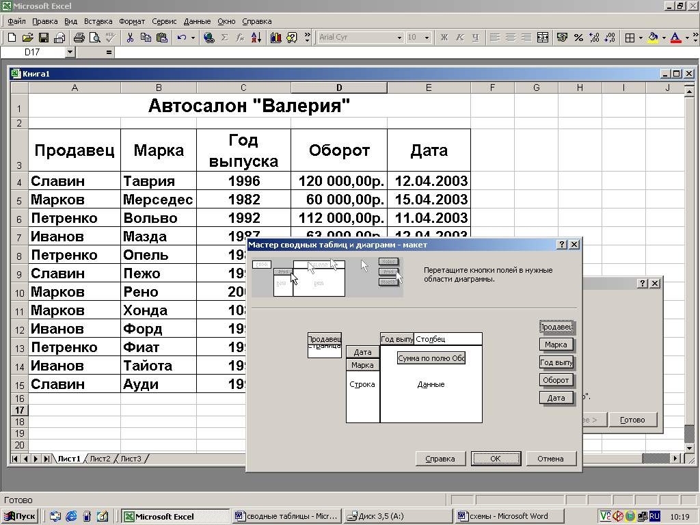The height and width of the screenshot is (525, 700).
Task: Open Arial Cyr font dropdown
Action: (399, 38)
